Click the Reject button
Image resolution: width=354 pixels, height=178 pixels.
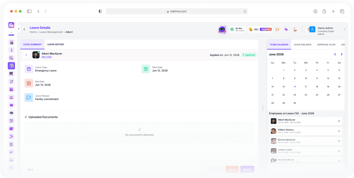[232, 169]
